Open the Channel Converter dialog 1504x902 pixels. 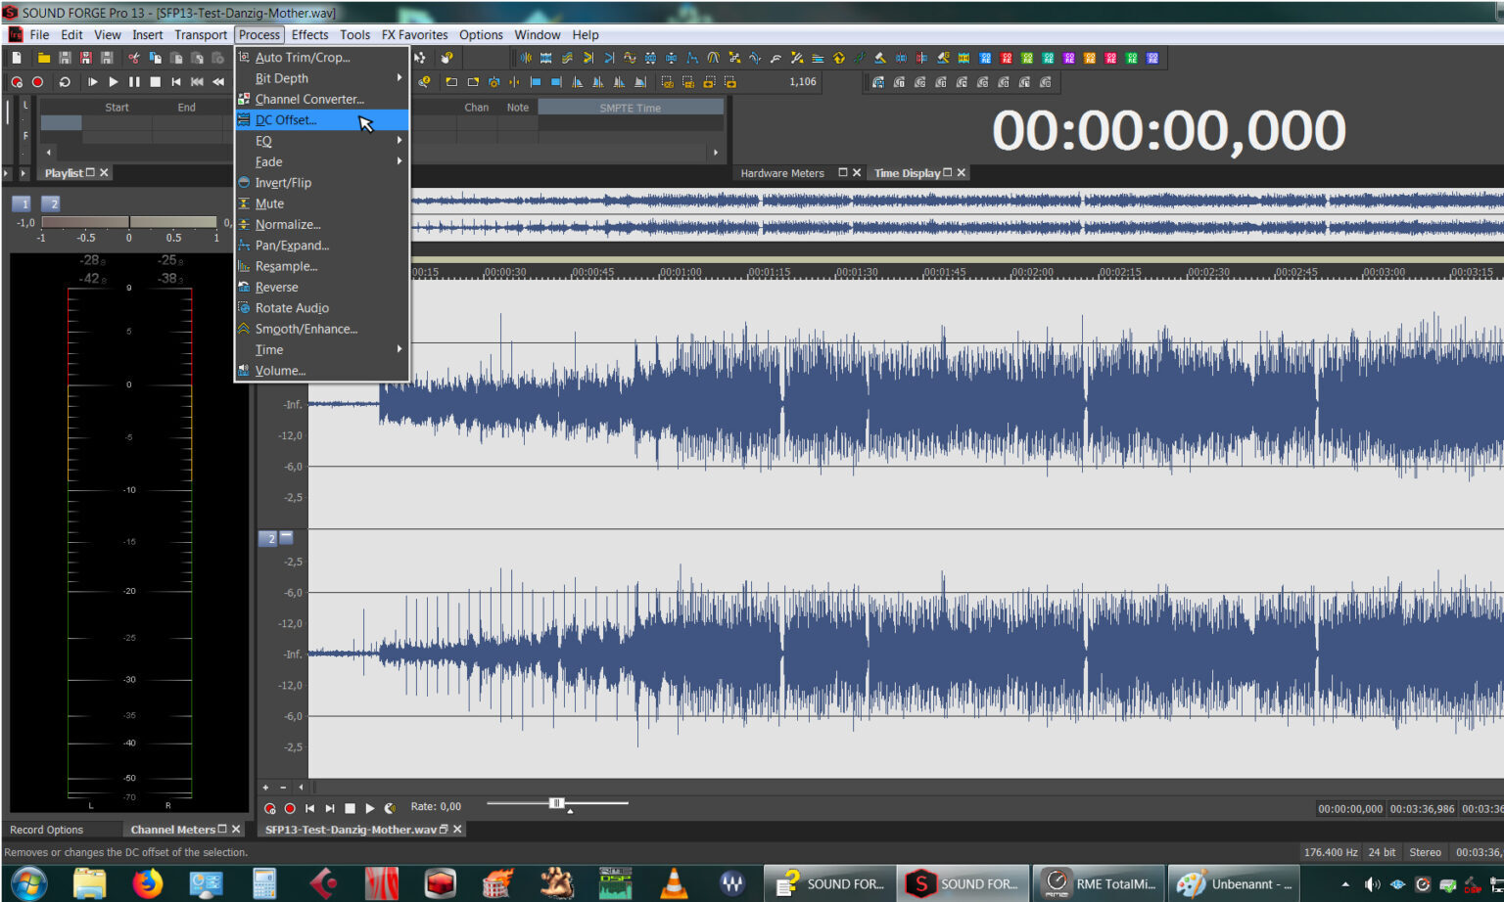coord(321,99)
